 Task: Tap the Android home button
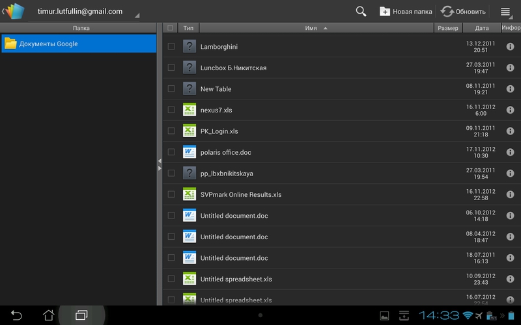click(x=48, y=315)
